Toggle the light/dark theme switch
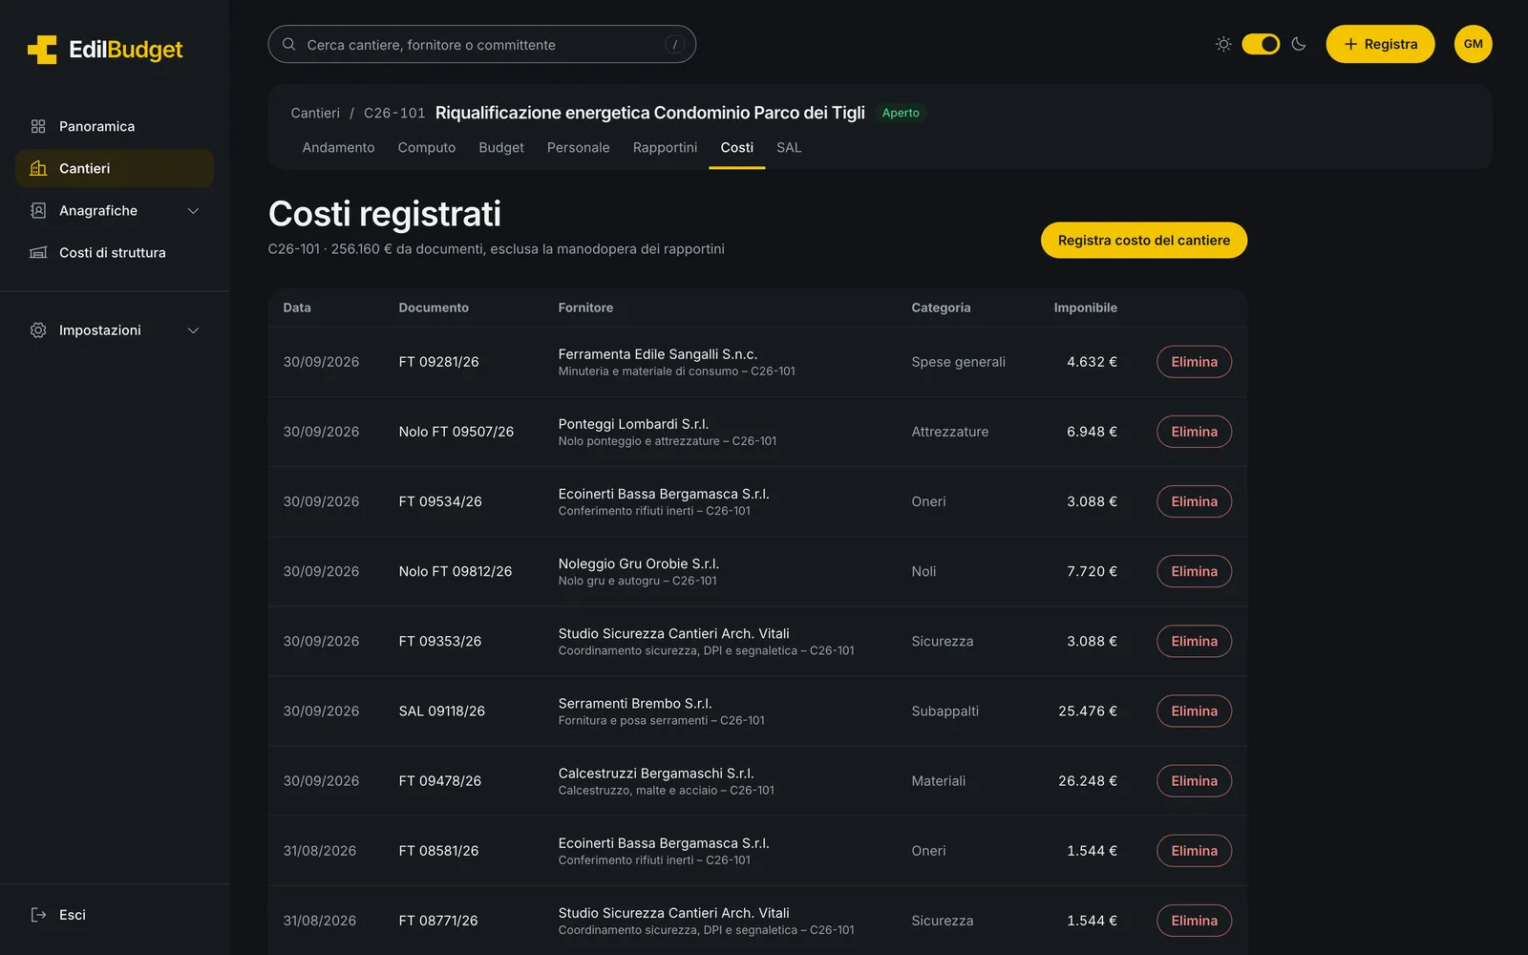Viewport: 1528px width, 955px height. 1261,44
